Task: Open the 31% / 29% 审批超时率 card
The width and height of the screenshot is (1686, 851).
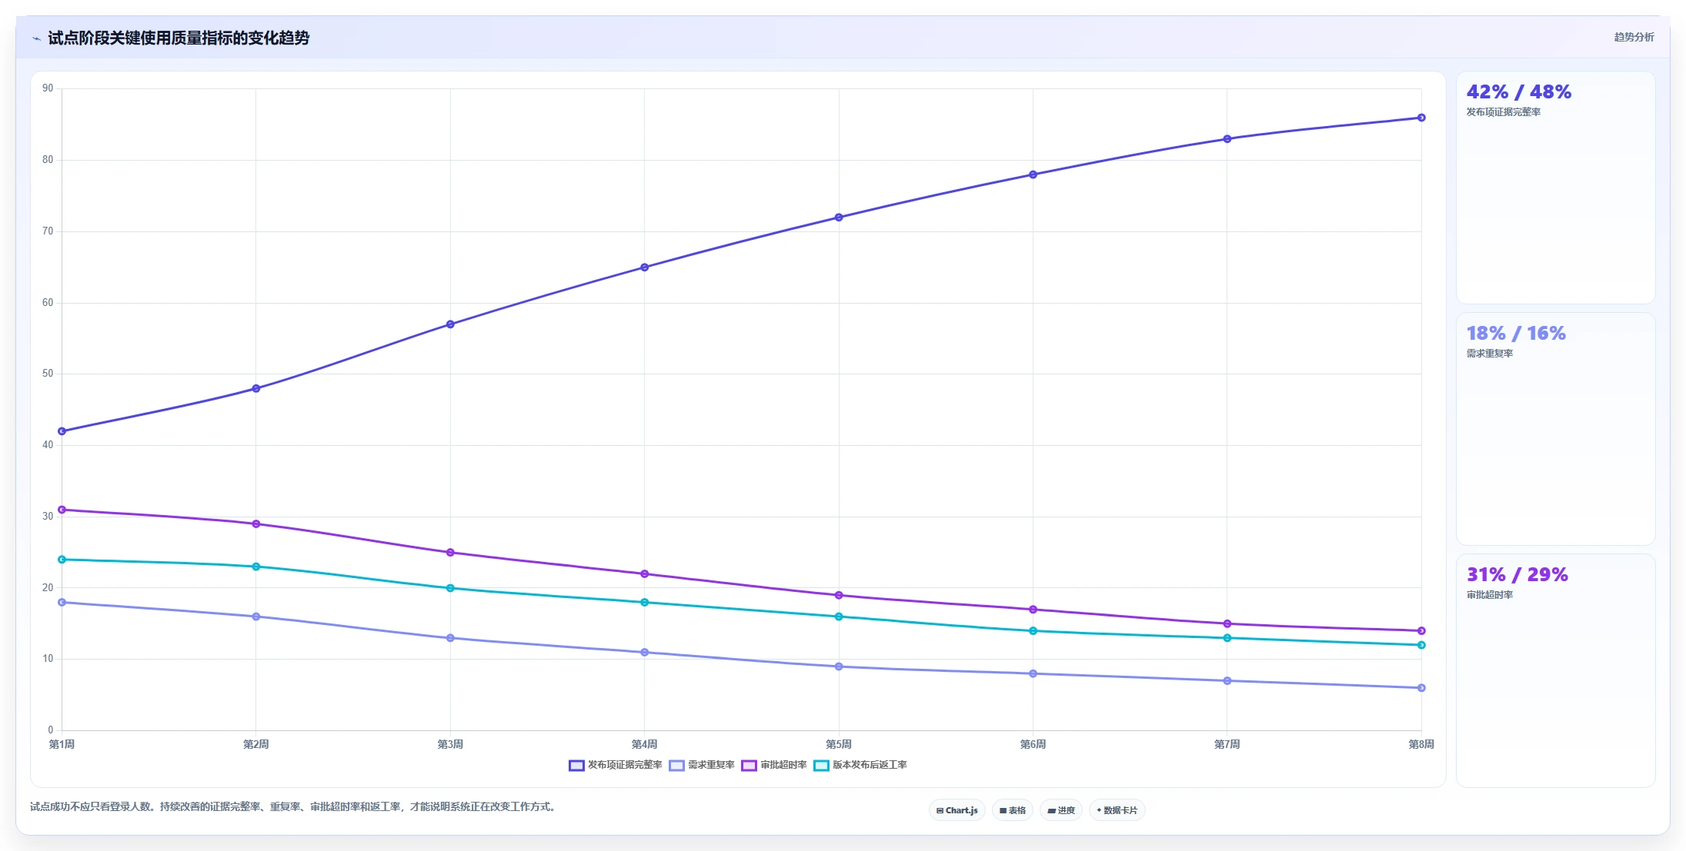Action: click(x=1555, y=670)
